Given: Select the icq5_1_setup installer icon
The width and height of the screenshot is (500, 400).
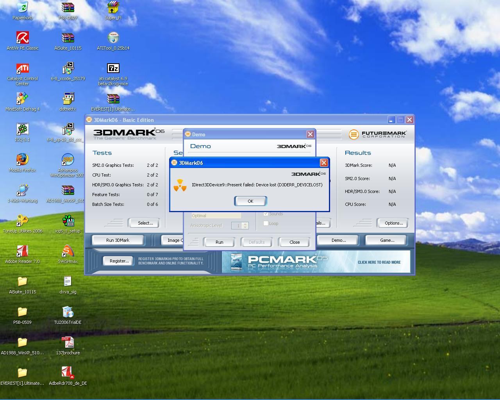Looking at the screenshot, I should point(68,221).
